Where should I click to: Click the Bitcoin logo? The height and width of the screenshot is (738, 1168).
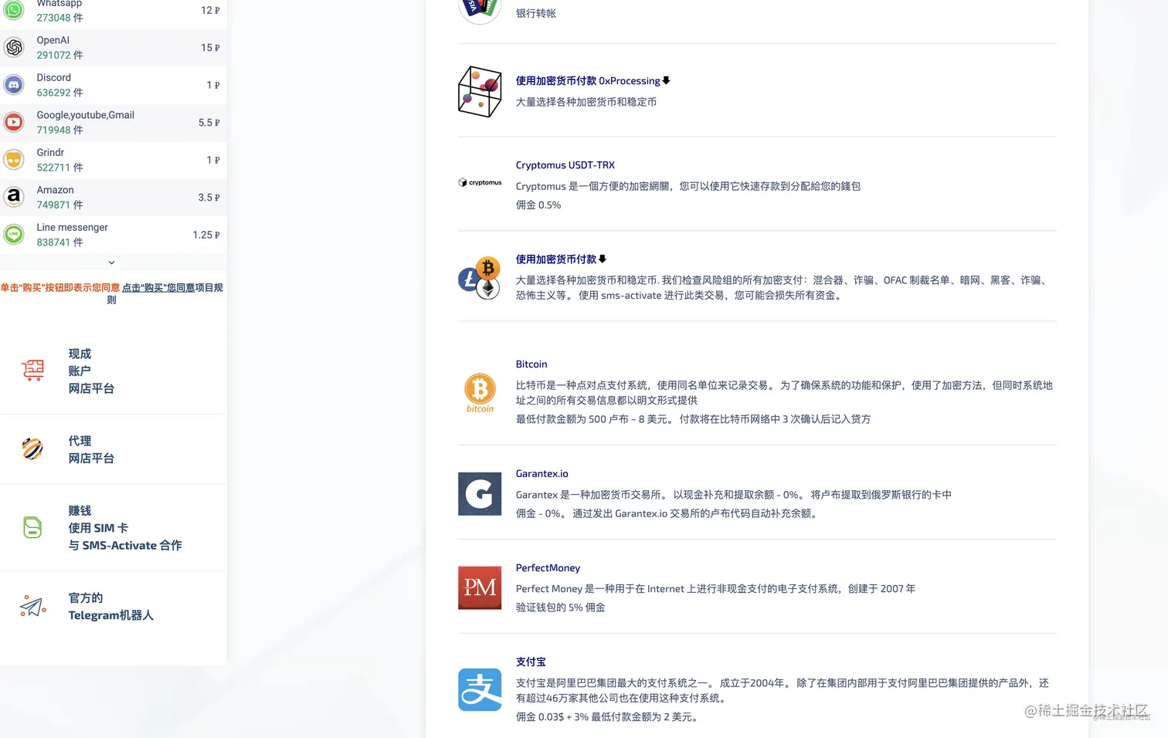pyautogui.click(x=480, y=393)
